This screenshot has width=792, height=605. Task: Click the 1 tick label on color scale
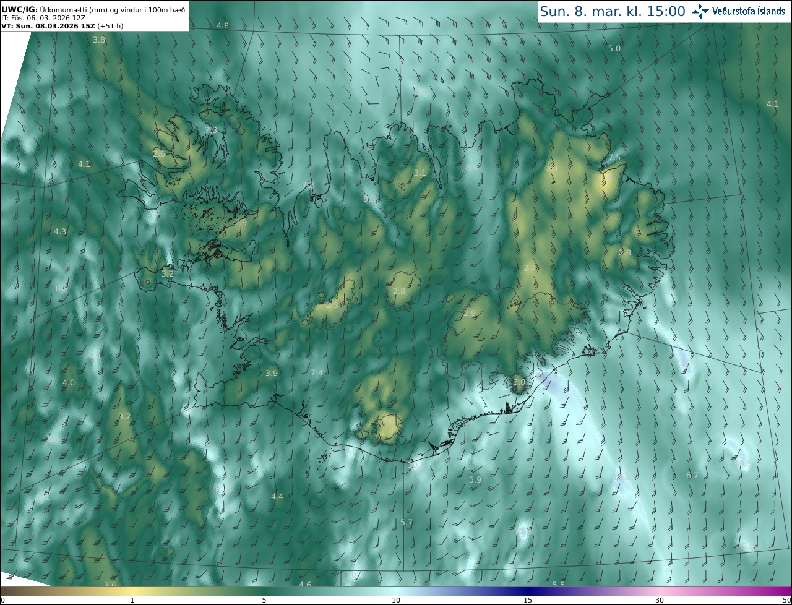click(x=132, y=600)
